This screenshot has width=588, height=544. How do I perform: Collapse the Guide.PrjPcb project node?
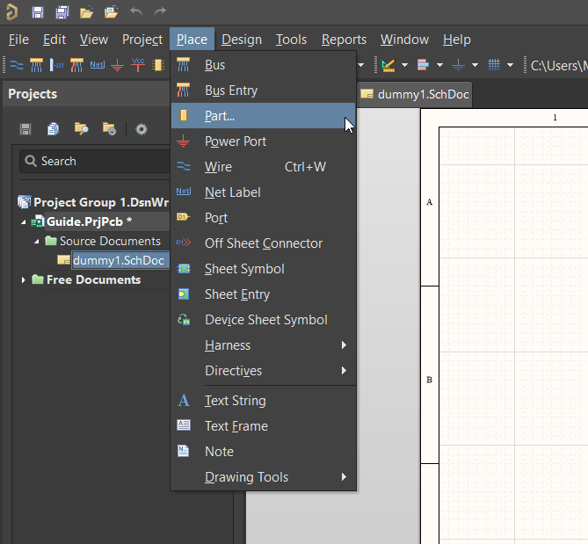(x=24, y=221)
